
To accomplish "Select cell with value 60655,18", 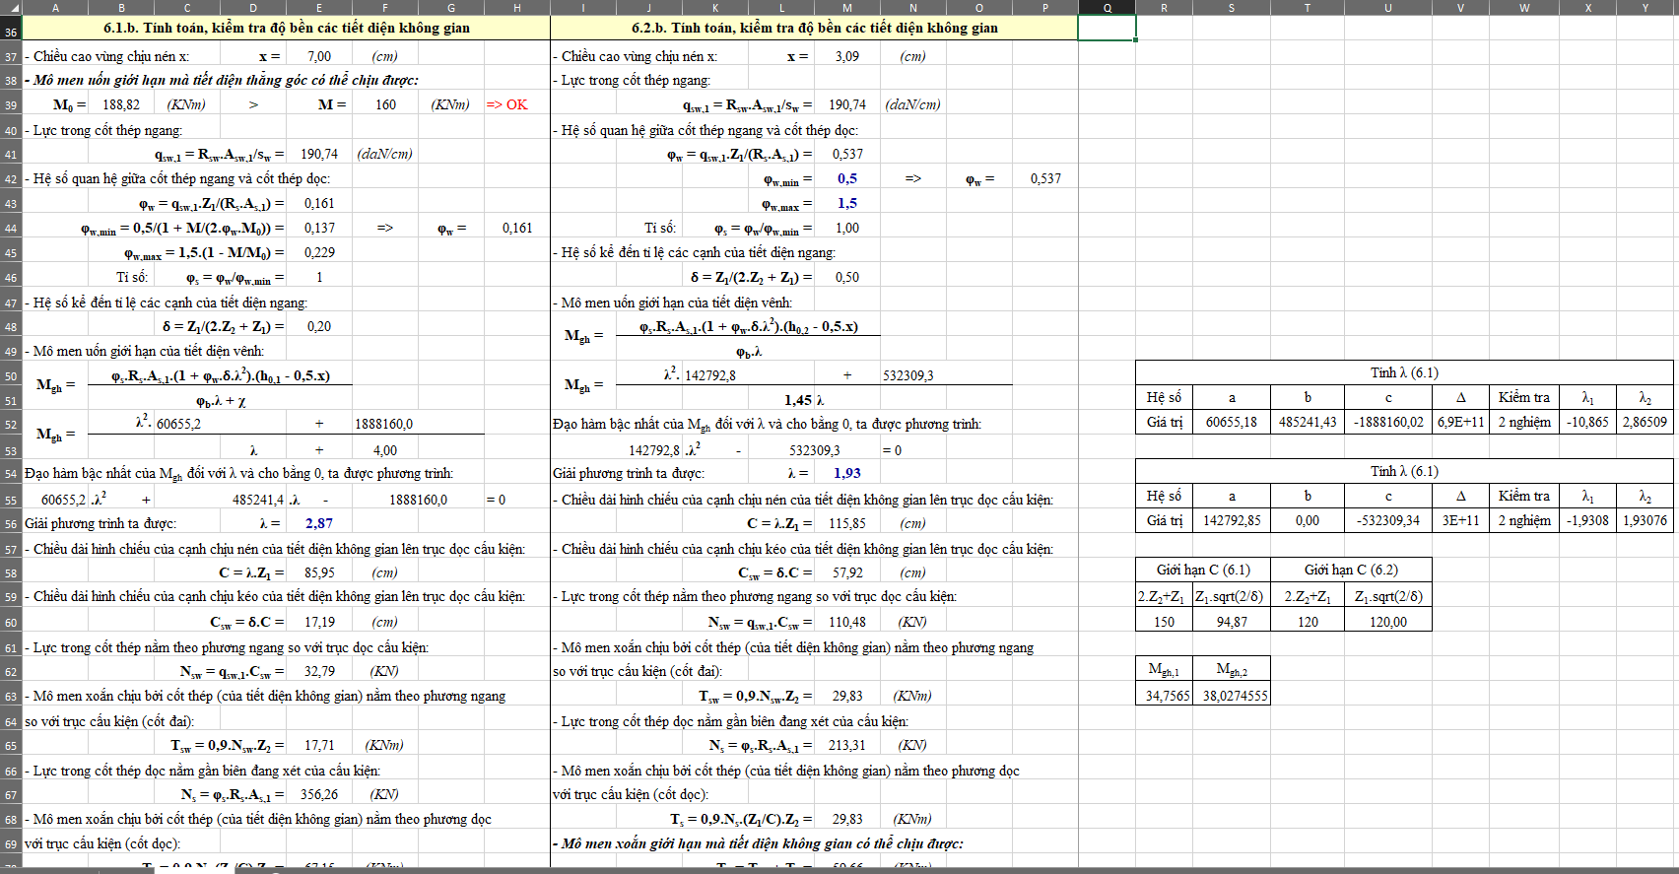I will [1232, 422].
